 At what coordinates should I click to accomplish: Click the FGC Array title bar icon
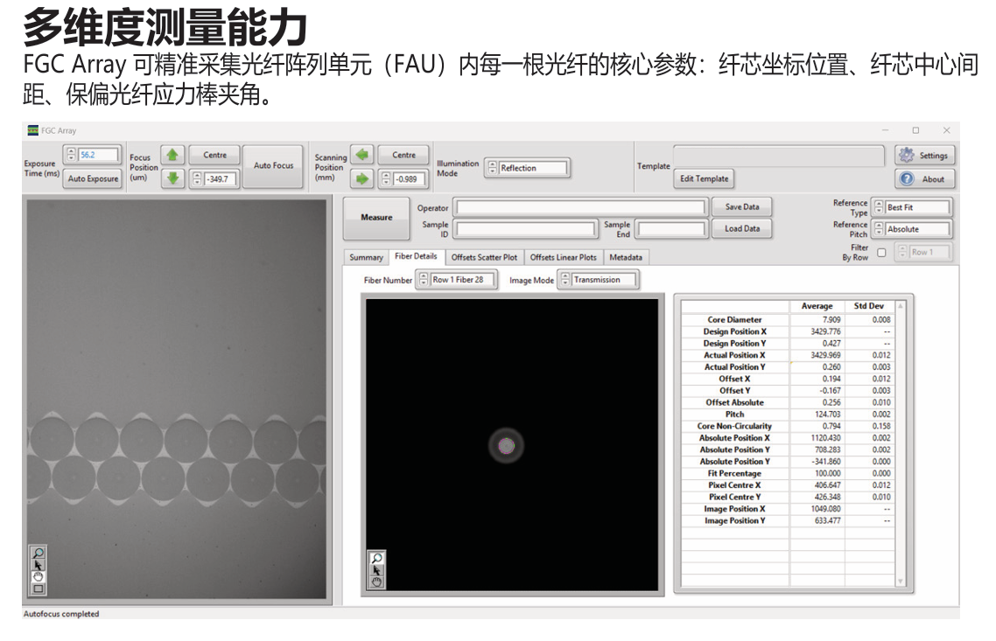33,130
